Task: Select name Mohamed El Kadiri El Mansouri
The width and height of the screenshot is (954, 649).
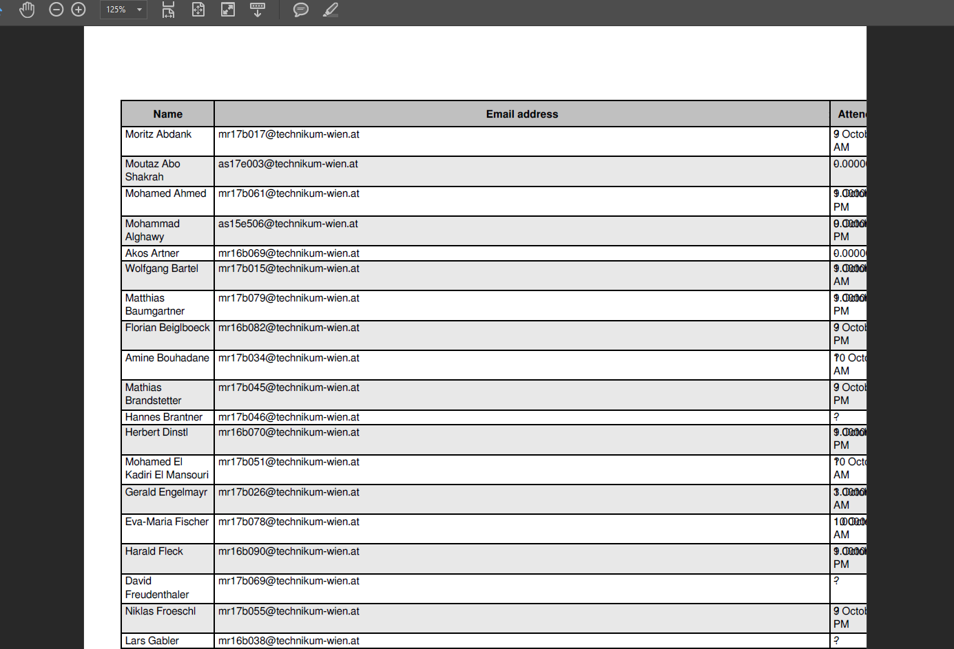Action: tap(167, 469)
